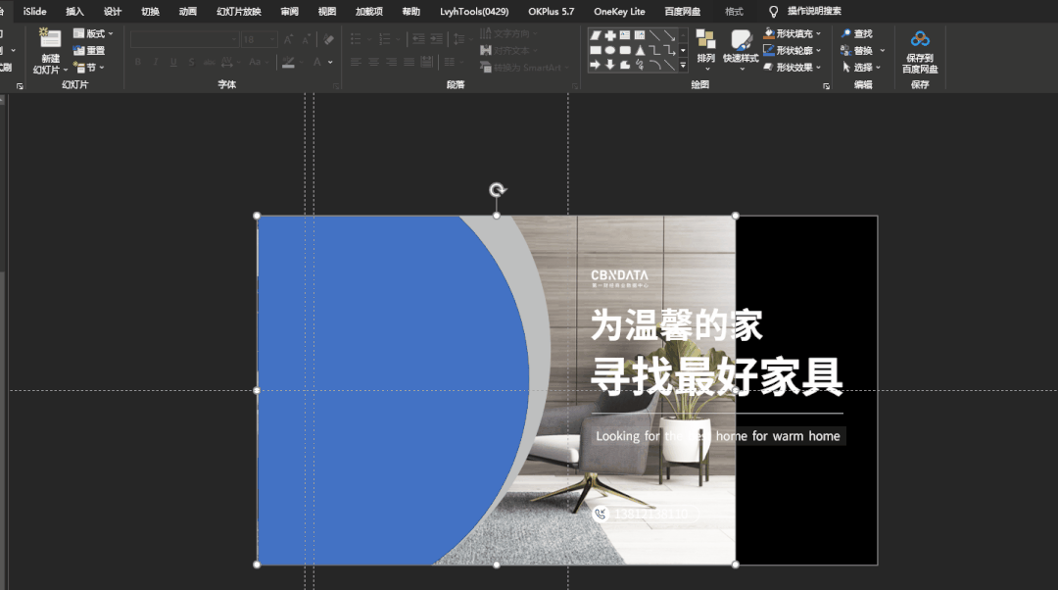Select the right arrow shape in gallery
This screenshot has width=1058, height=590.
[x=596, y=66]
